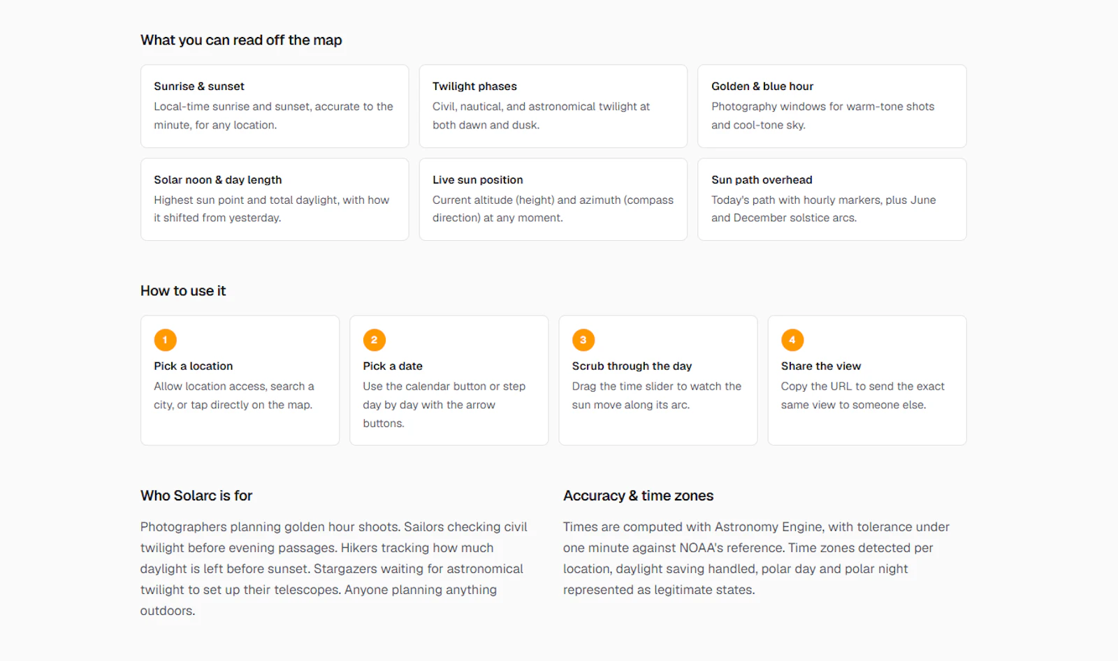Click the orange step 4 badge

[792, 340]
